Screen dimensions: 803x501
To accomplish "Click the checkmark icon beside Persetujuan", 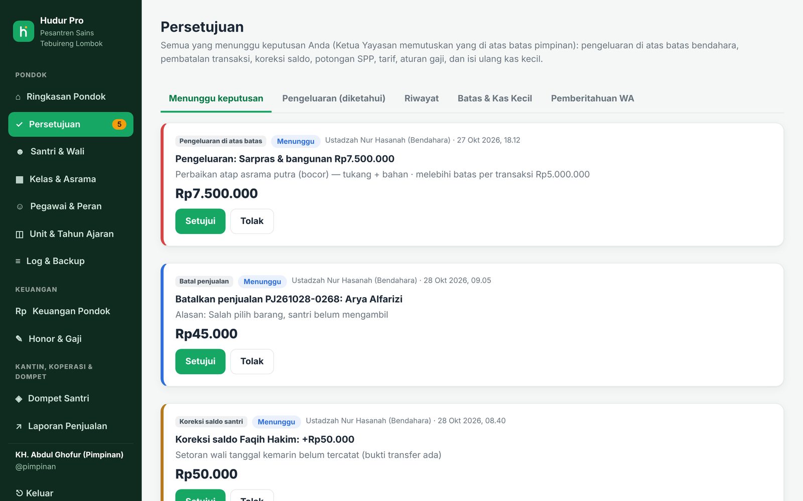I will (x=19, y=124).
